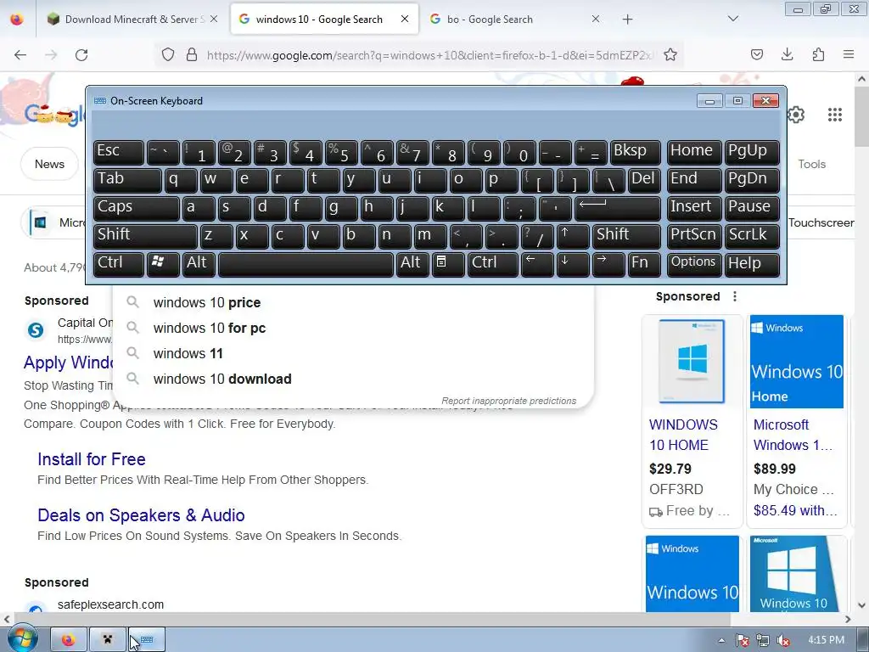Close the bo - Google Search tab
This screenshot has height=652, width=869.
595,19
